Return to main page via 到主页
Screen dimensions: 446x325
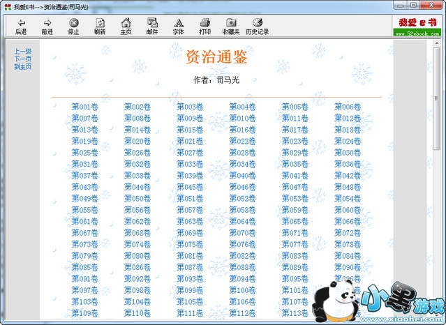coord(23,66)
